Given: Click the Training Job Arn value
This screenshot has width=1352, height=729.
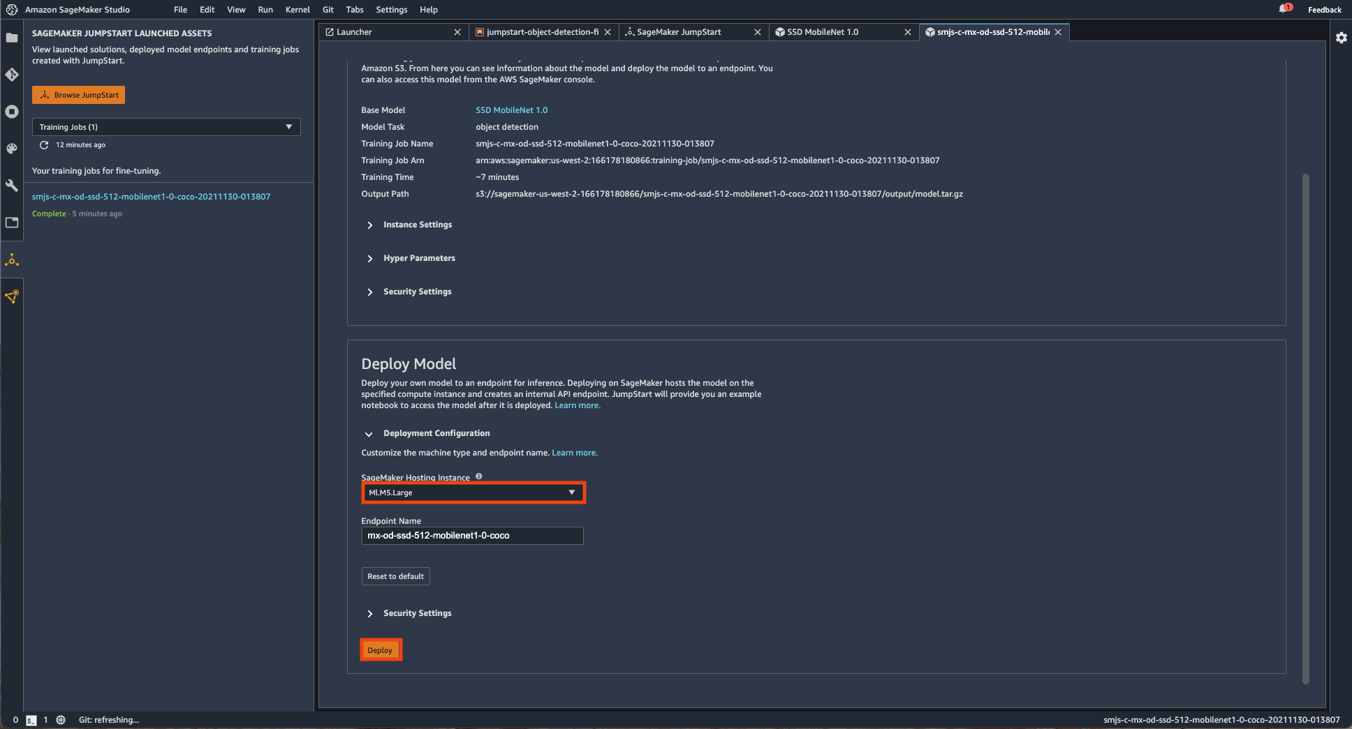Looking at the screenshot, I should point(707,160).
